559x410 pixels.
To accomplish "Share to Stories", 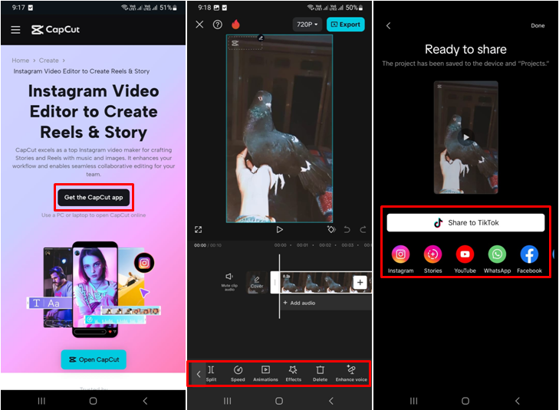I will (432, 259).
